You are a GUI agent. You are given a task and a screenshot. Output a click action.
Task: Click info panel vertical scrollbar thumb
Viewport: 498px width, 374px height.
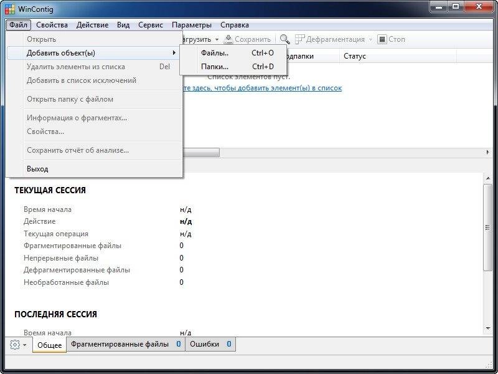[x=487, y=228]
